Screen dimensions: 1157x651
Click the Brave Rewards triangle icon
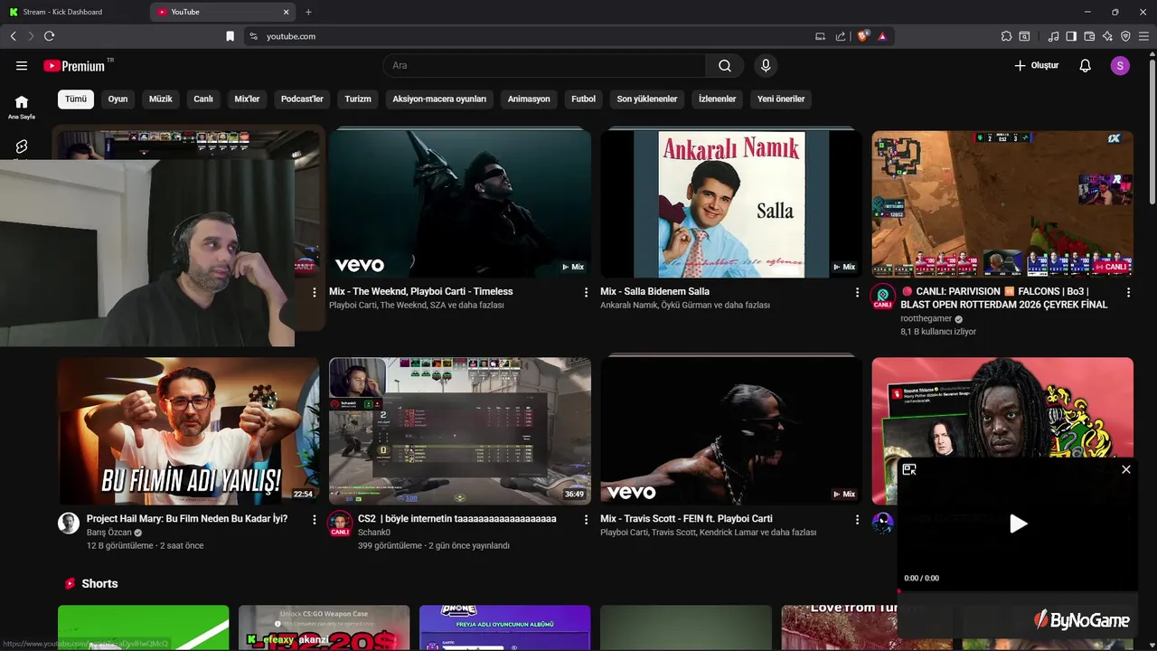pos(882,36)
